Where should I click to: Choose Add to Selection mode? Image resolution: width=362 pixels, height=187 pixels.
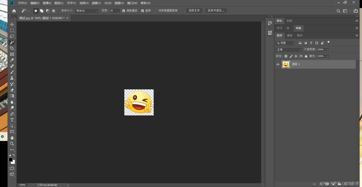(41, 10)
